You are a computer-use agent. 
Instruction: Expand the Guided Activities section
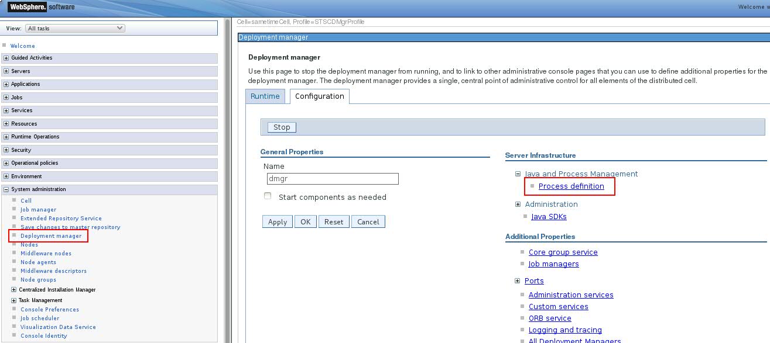click(x=6, y=58)
